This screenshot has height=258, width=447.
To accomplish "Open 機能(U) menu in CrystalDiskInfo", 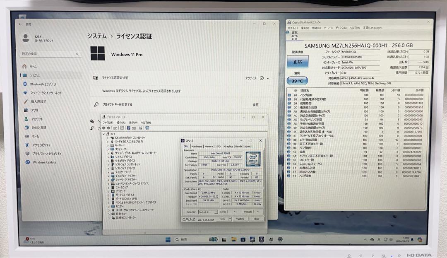I will (317, 28).
